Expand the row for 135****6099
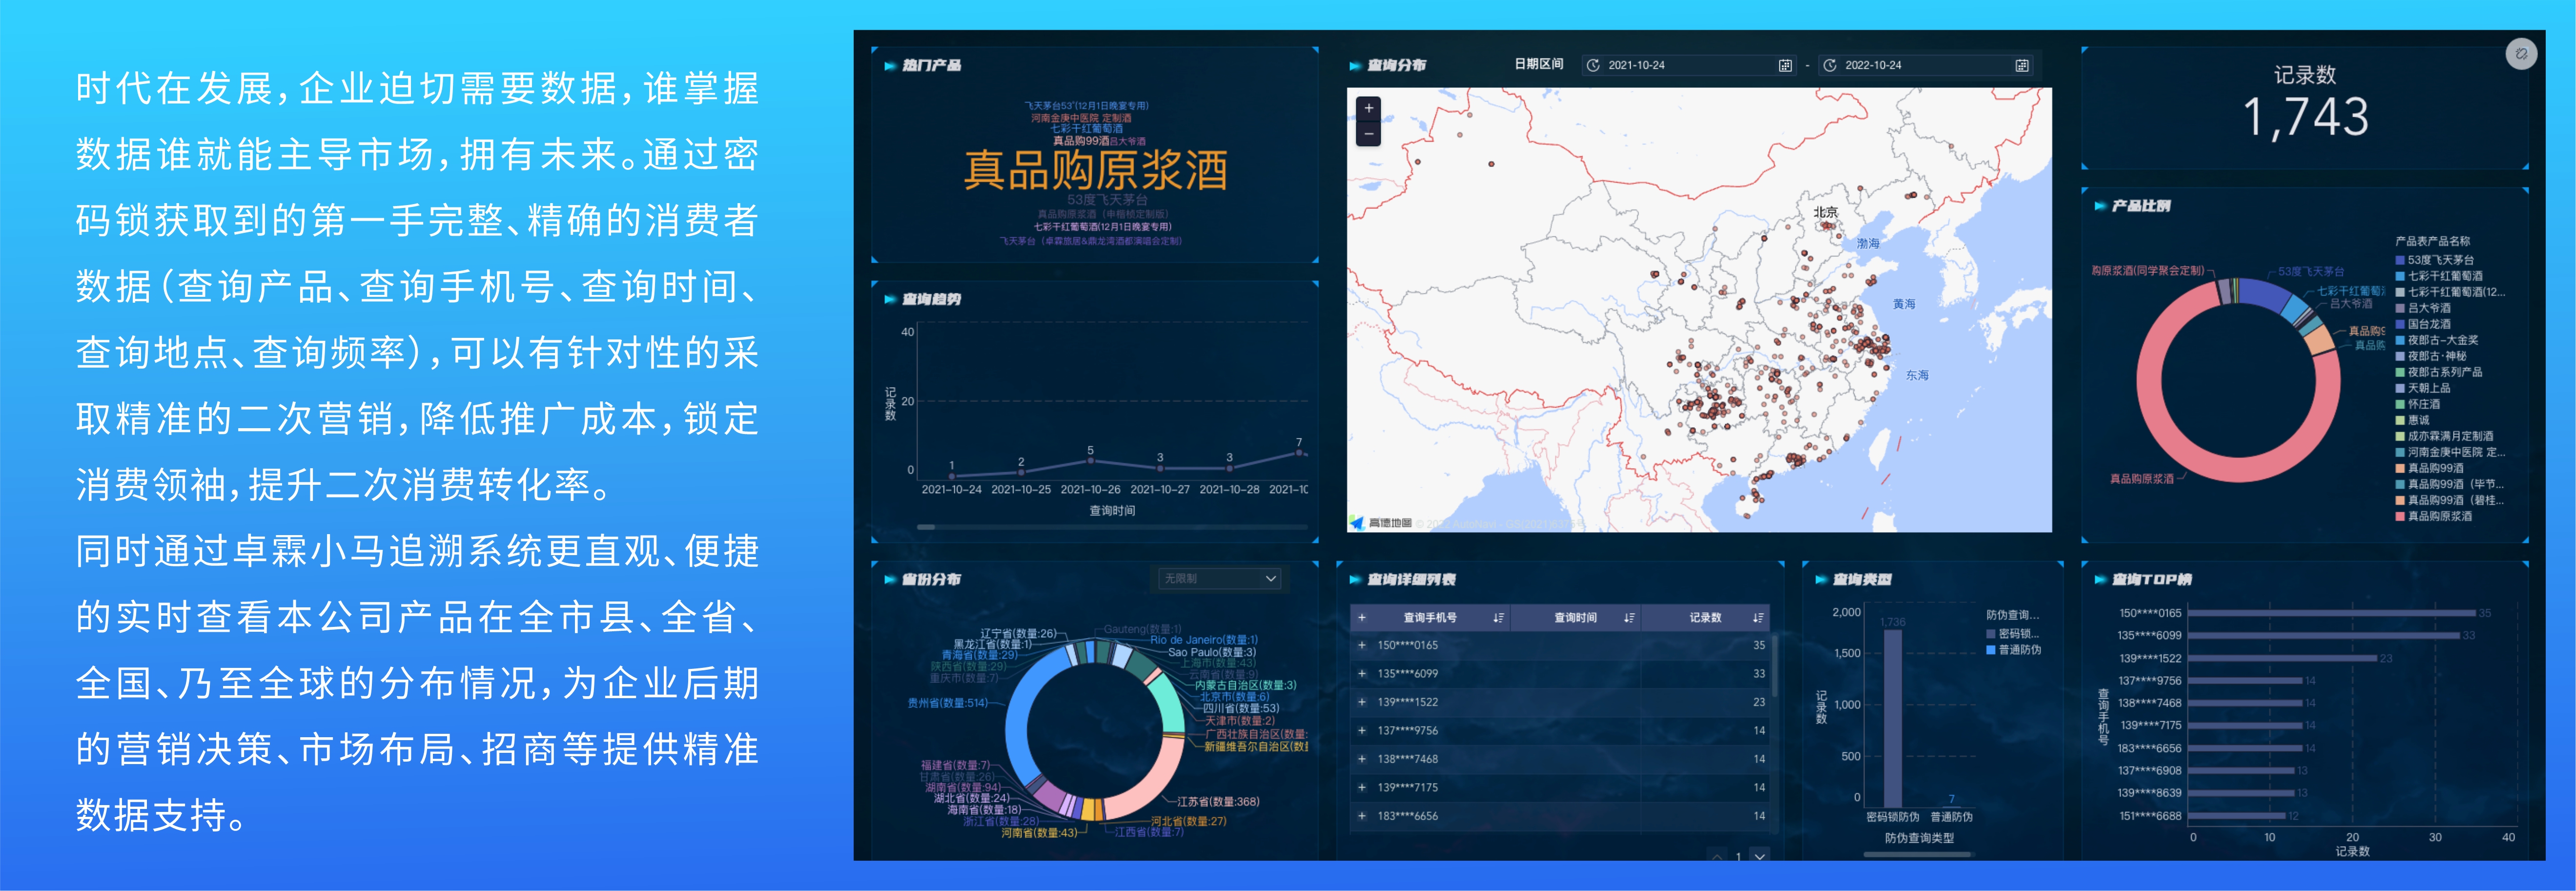This screenshot has width=2576, height=891. pos(1361,674)
